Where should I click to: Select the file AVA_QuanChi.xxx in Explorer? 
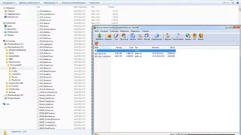coord(46,56)
